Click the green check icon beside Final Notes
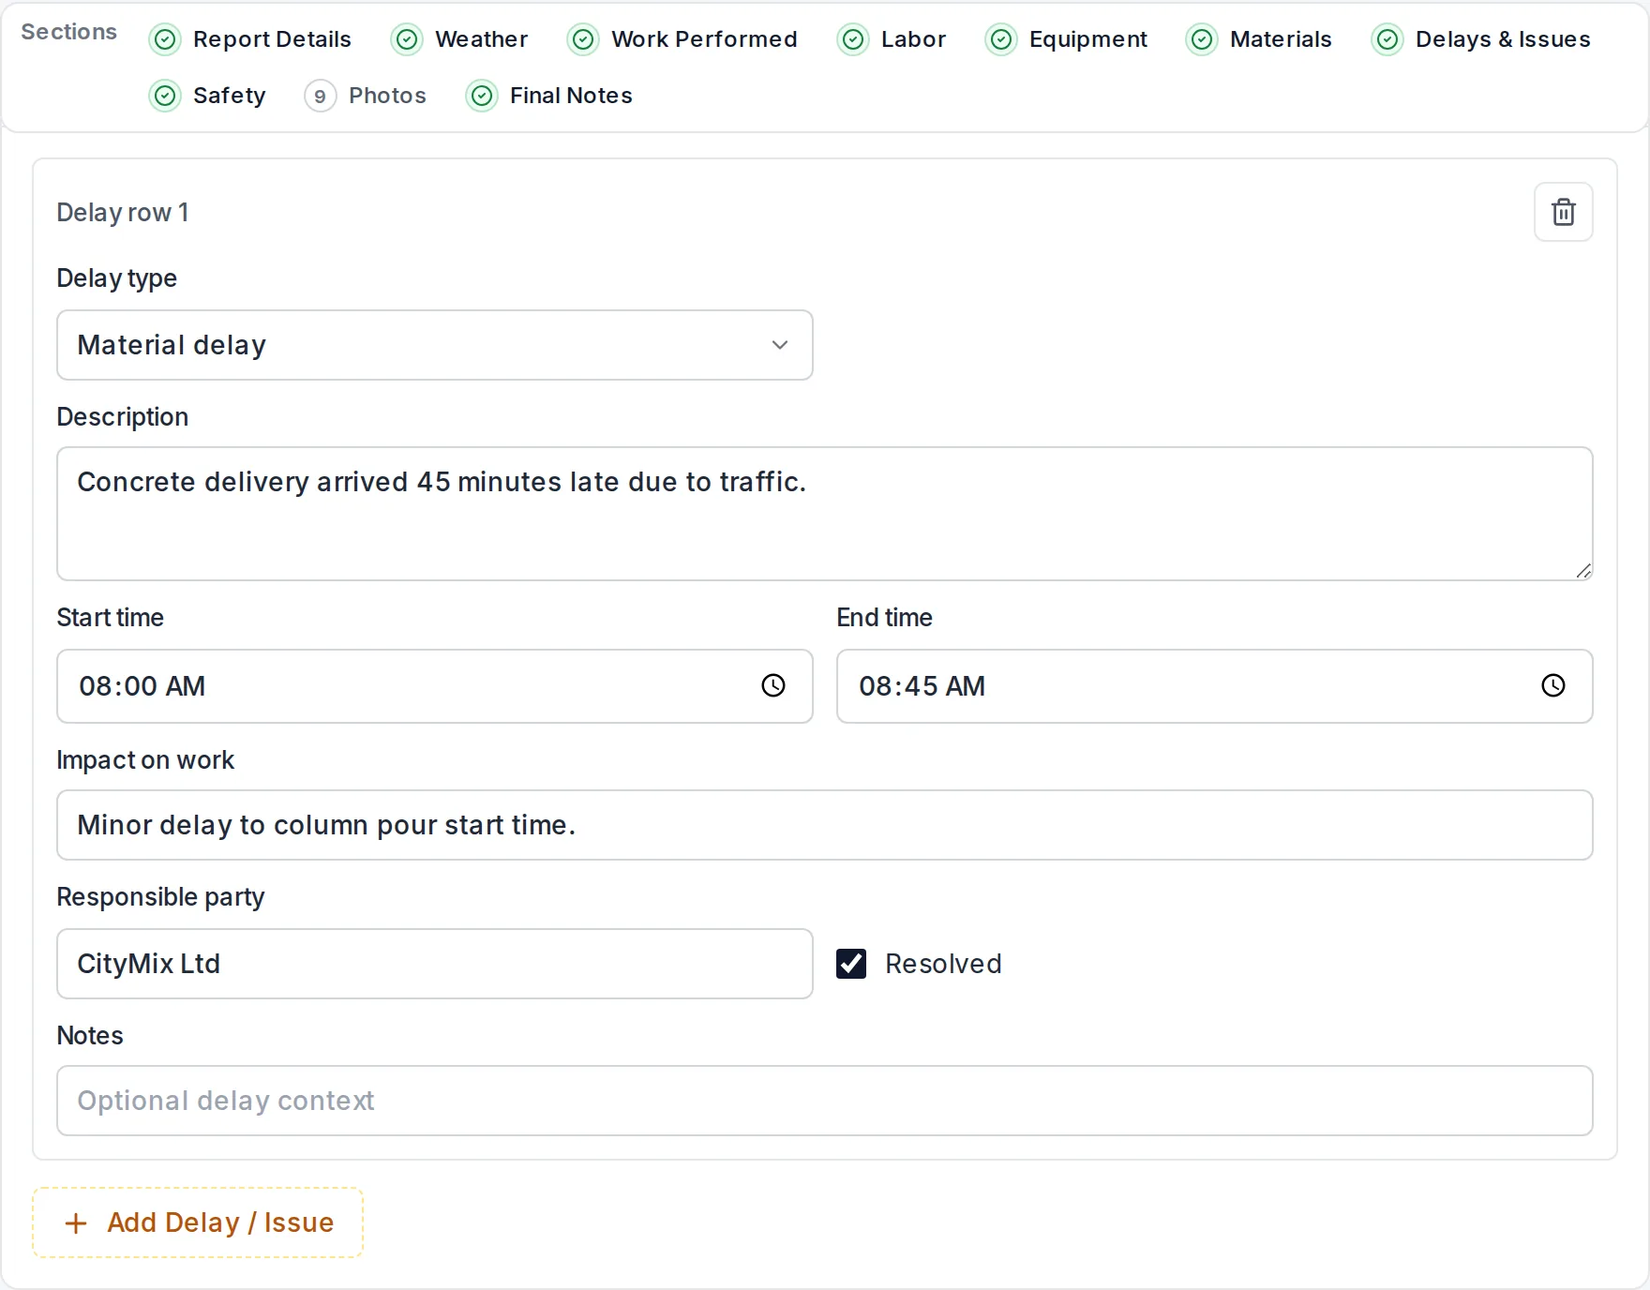 pyautogui.click(x=482, y=96)
